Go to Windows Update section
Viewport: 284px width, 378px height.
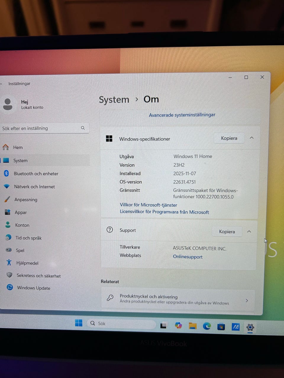pos(33,288)
